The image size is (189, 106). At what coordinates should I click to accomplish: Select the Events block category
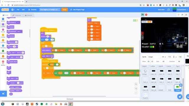3,36
